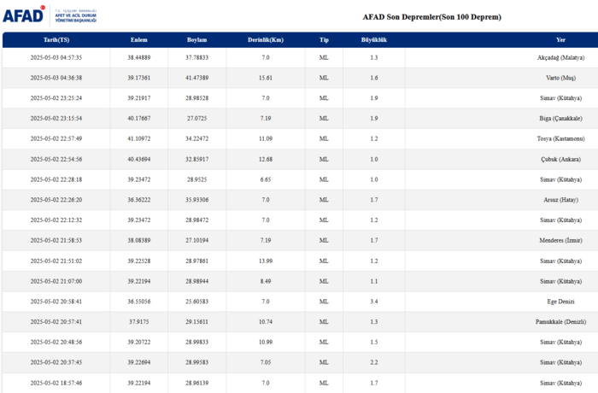Click depth value 12.68
Screen dimensions: 598x393
(266, 159)
